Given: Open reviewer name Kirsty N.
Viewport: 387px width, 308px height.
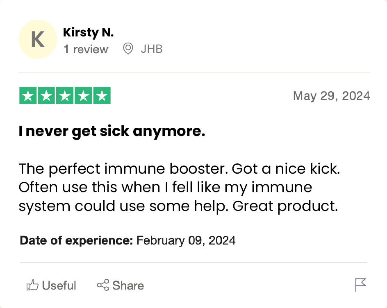Looking at the screenshot, I should [x=88, y=33].
